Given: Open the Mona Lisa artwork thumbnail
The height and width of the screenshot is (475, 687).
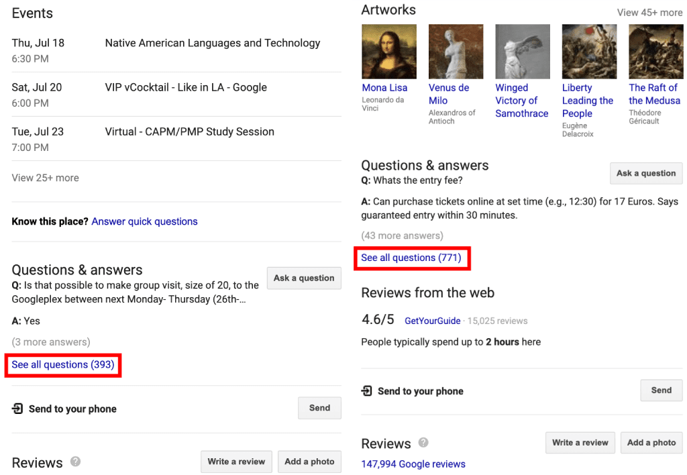Looking at the screenshot, I should tap(389, 52).
